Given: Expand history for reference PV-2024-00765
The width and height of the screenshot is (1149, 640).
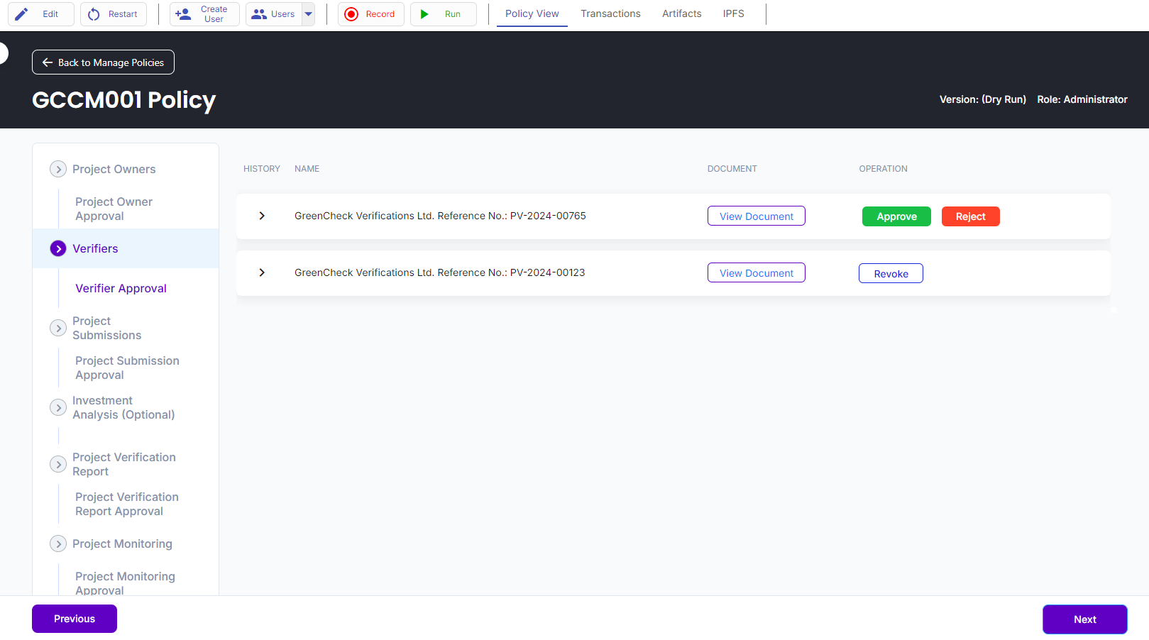Looking at the screenshot, I should (x=262, y=216).
